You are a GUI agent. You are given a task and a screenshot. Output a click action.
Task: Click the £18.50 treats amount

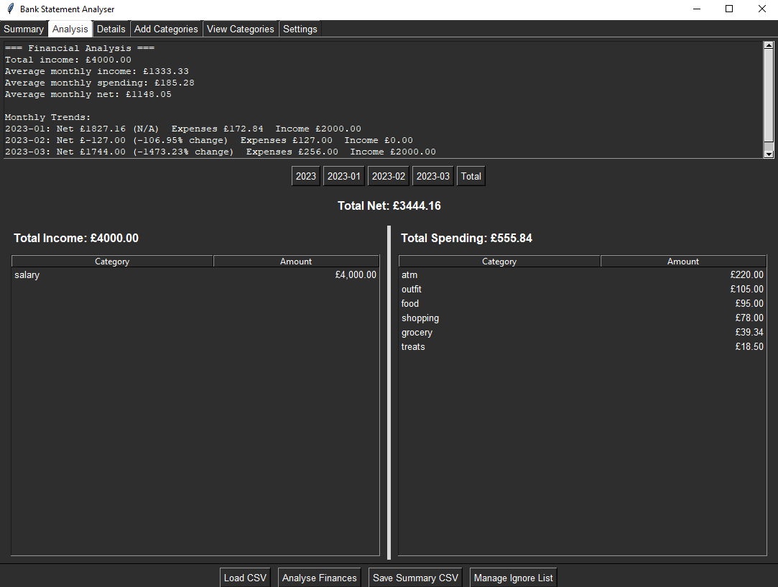pos(749,347)
